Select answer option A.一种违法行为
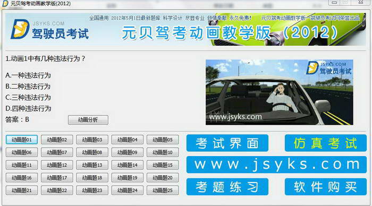The image size is (372, 206). (x=28, y=75)
